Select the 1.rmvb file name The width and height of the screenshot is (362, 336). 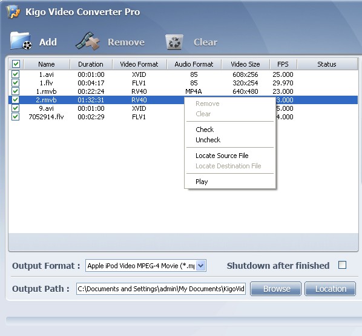[x=47, y=91]
